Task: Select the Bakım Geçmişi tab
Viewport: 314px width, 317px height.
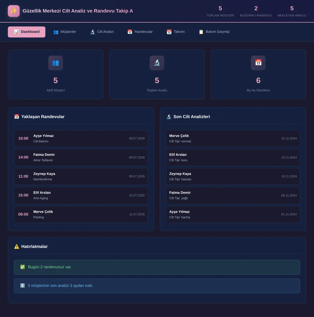Action: (x=214, y=32)
